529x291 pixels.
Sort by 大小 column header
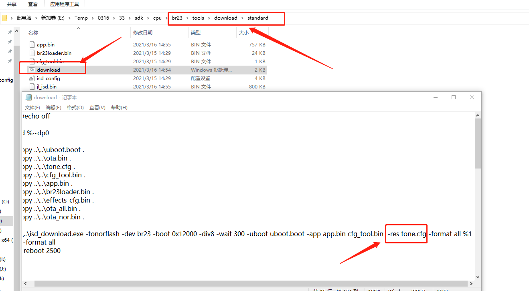pyautogui.click(x=244, y=33)
